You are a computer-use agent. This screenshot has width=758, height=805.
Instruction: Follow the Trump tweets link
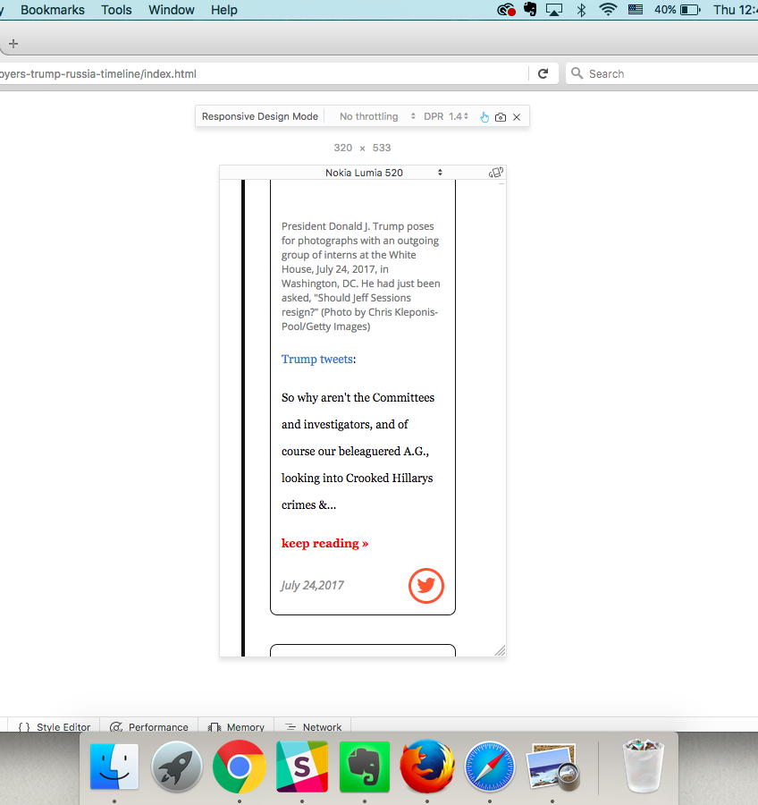(316, 359)
